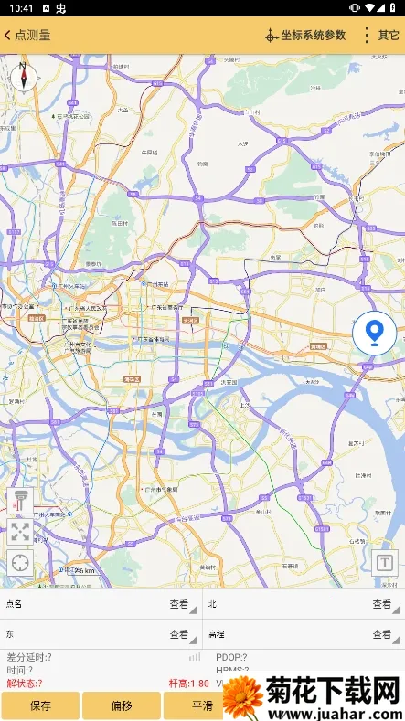The image size is (405, 721).
Task: Tap the zoom-to-extent arrows icon
Action: point(20,532)
